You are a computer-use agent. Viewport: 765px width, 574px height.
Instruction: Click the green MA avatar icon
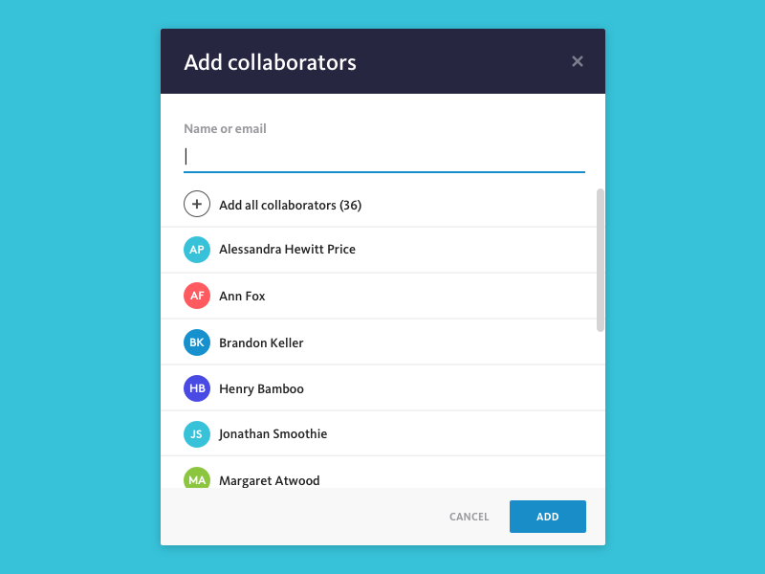coord(197,477)
